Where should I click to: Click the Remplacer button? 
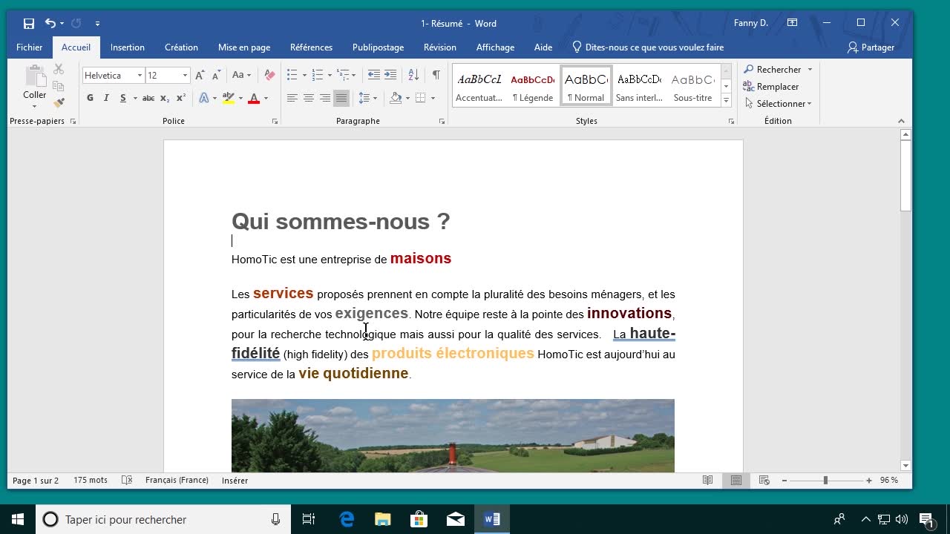pyautogui.click(x=777, y=87)
